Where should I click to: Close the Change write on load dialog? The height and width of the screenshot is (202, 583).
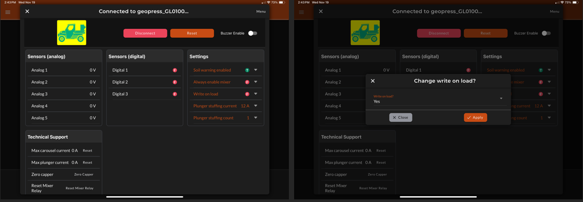[373, 81]
